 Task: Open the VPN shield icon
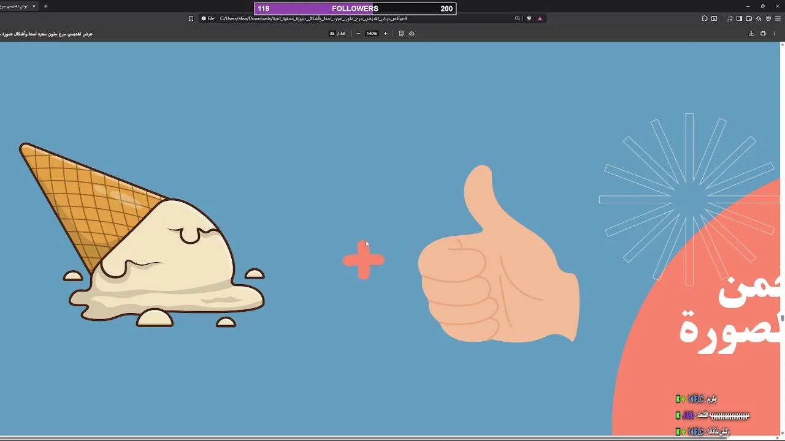(x=768, y=18)
